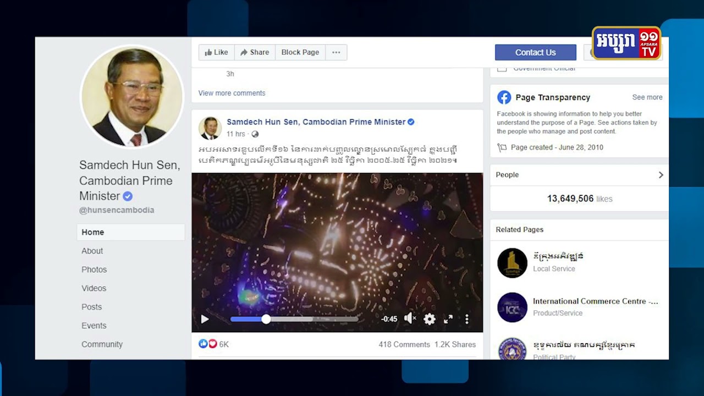The height and width of the screenshot is (396, 704).
Task: Select the @hunsencambodia username text
Action: point(117,210)
